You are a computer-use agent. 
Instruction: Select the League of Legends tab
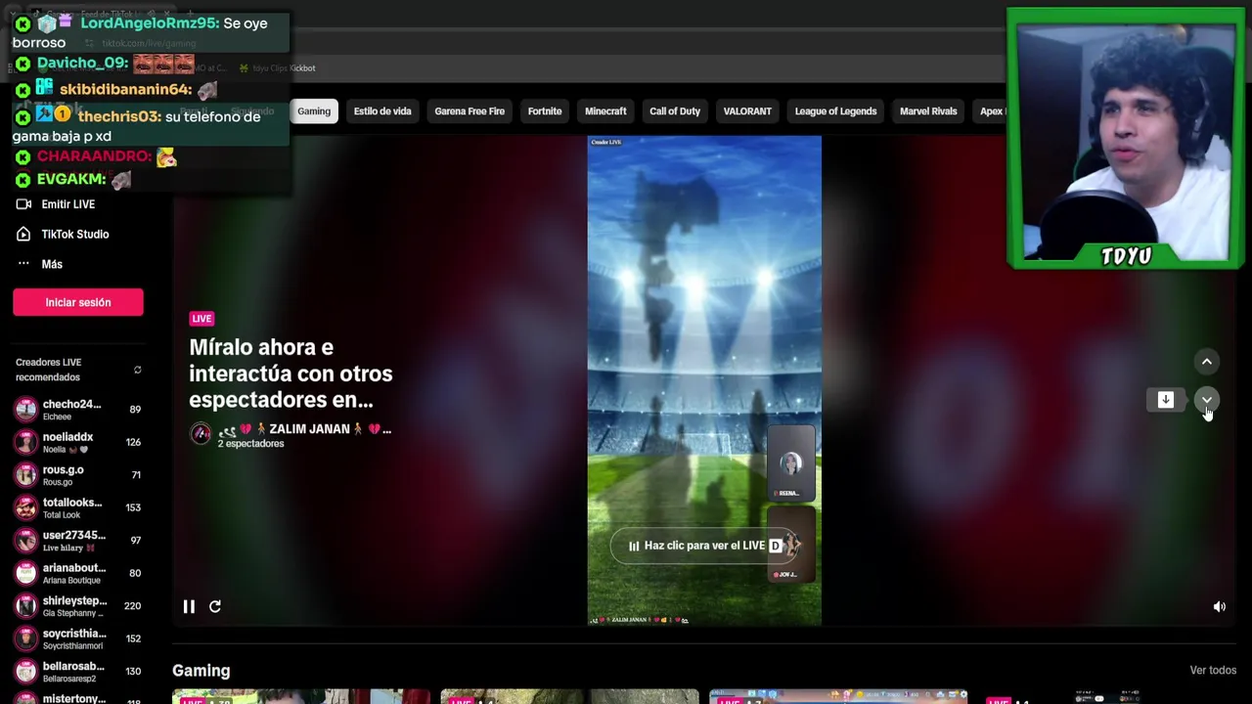point(835,111)
